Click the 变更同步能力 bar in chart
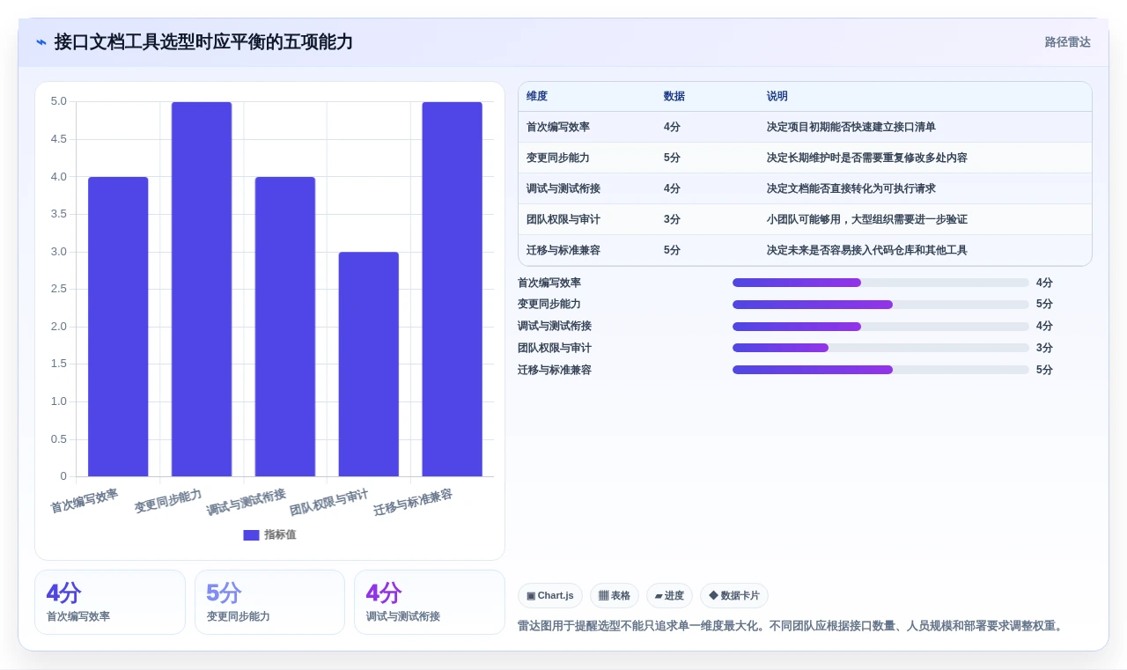Image resolution: width=1127 pixels, height=670 pixels. (x=202, y=289)
